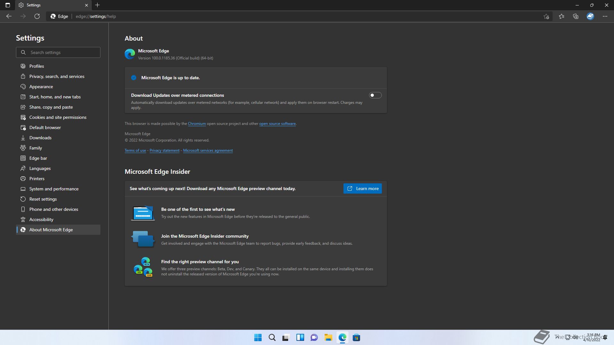The width and height of the screenshot is (614, 345).
Task: Click the laptop illustration for first-to-see
Action: point(143,213)
